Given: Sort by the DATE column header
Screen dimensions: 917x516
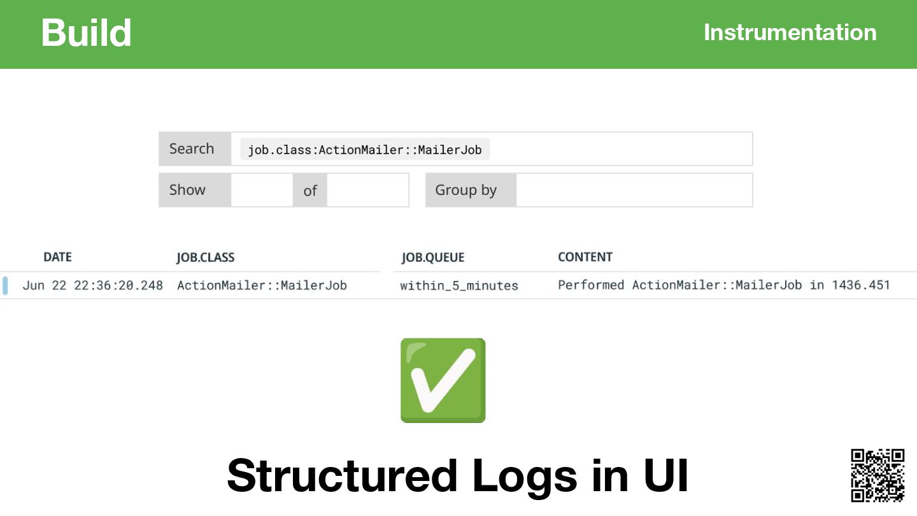Looking at the screenshot, I should [57, 257].
